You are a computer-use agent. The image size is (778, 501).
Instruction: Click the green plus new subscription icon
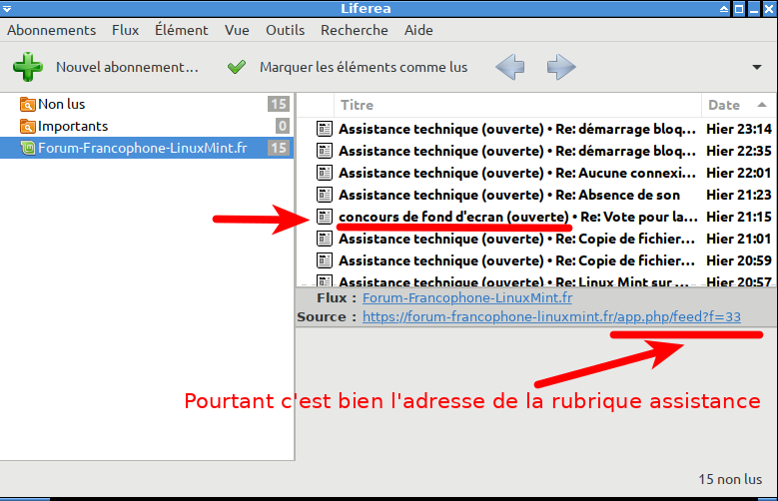(28, 67)
